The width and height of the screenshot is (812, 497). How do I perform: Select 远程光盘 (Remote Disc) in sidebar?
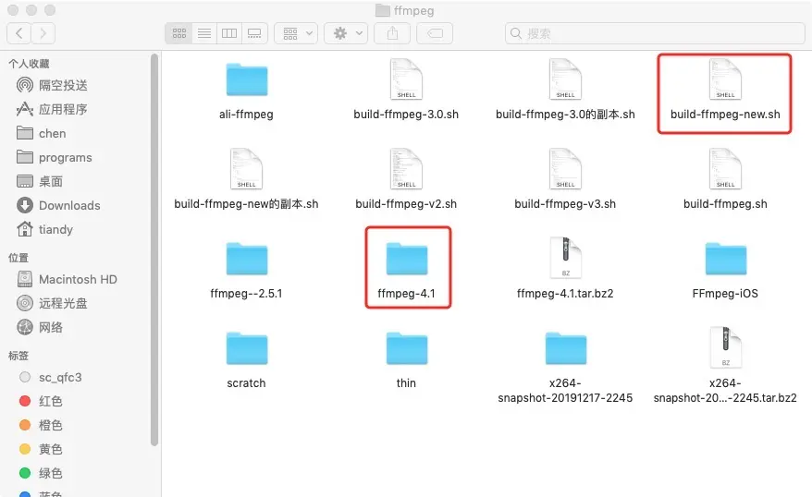[x=52, y=303]
